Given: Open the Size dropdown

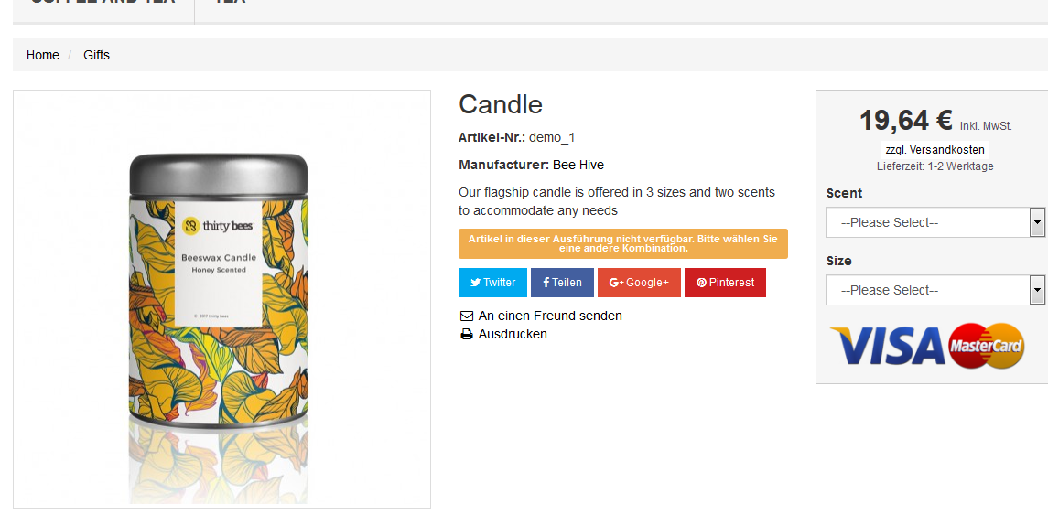Looking at the screenshot, I should click(x=928, y=290).
